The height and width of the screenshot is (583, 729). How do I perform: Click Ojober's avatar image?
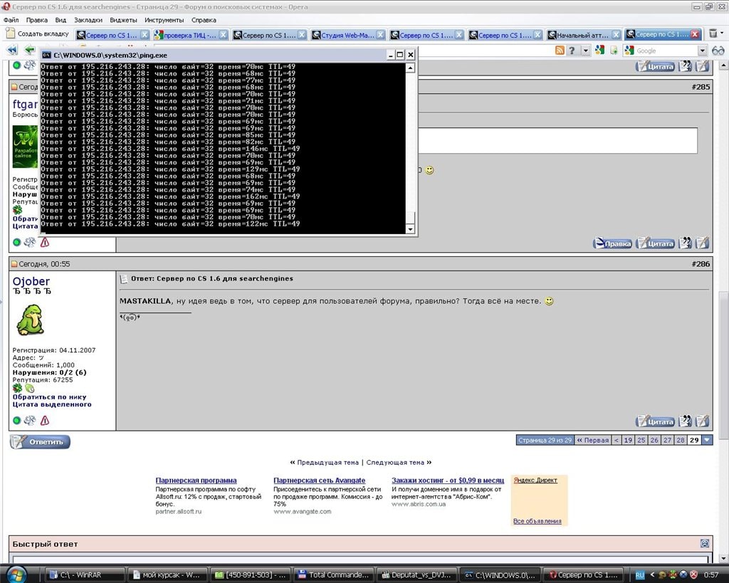[30, 320]
